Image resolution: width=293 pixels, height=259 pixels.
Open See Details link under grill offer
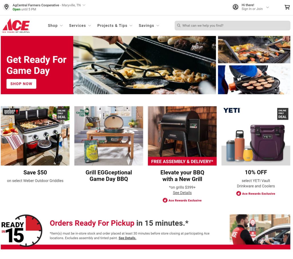pos(182,193)
